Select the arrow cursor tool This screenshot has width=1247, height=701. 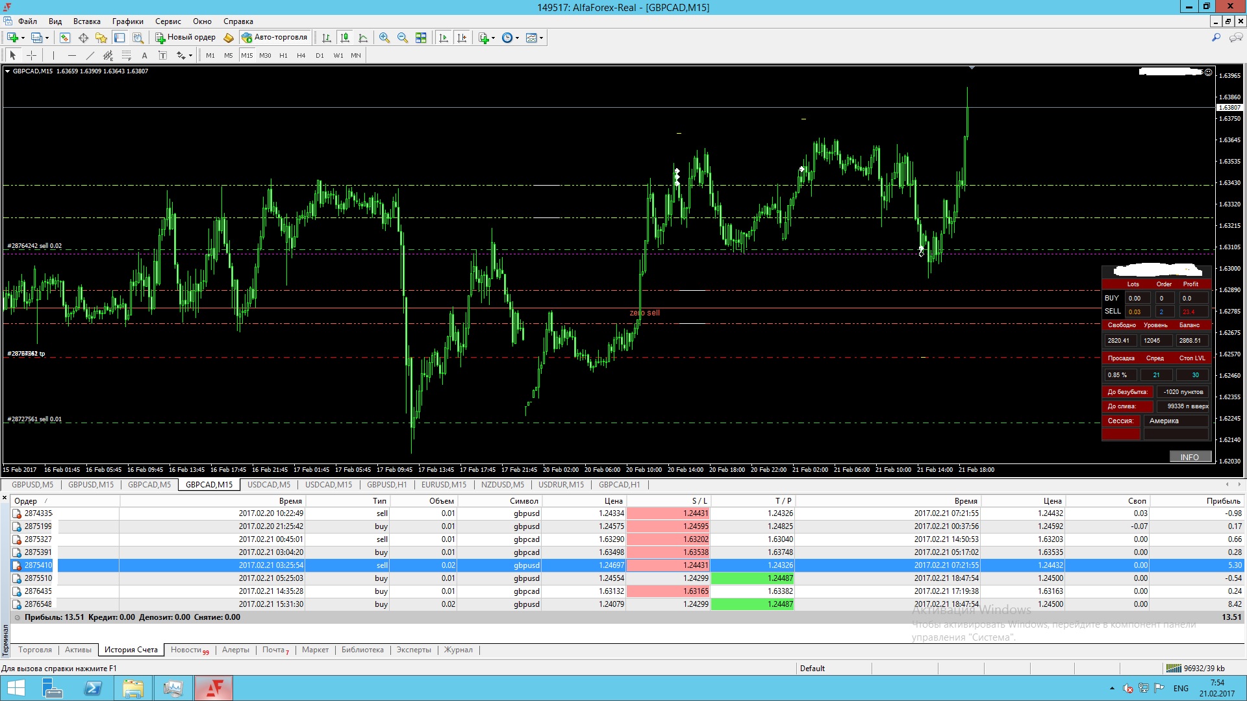13,55
